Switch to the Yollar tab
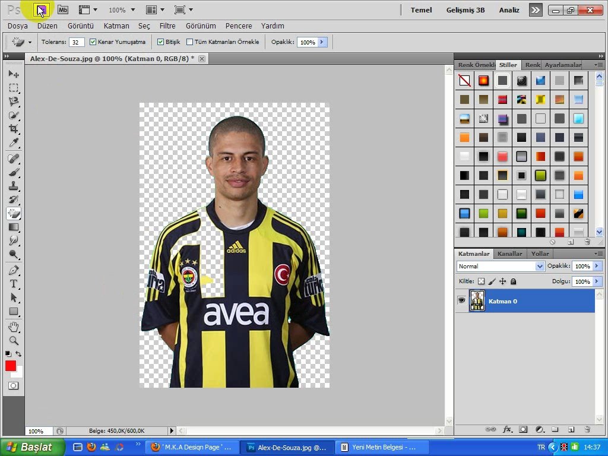The width and height of the screenshot is (608, 456). [540, 254]
